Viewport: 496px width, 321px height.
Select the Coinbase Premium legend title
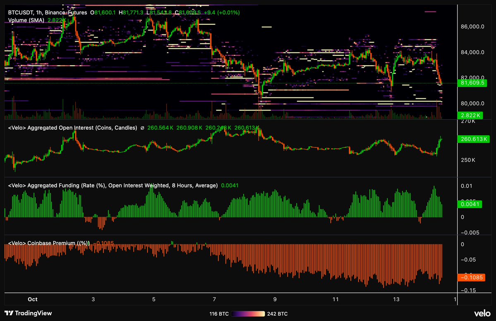pos(49,243)
